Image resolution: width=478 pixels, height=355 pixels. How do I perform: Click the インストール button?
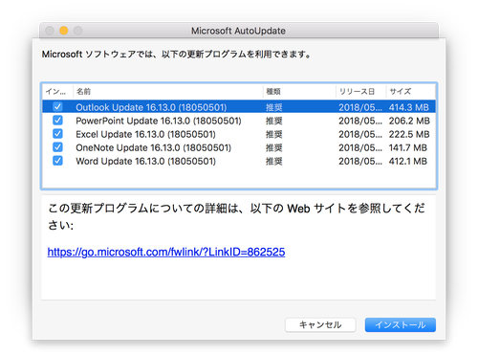click(401, 324)
